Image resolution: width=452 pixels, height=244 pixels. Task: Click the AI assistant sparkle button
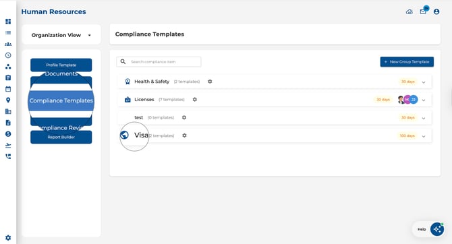tap(437, 229)
